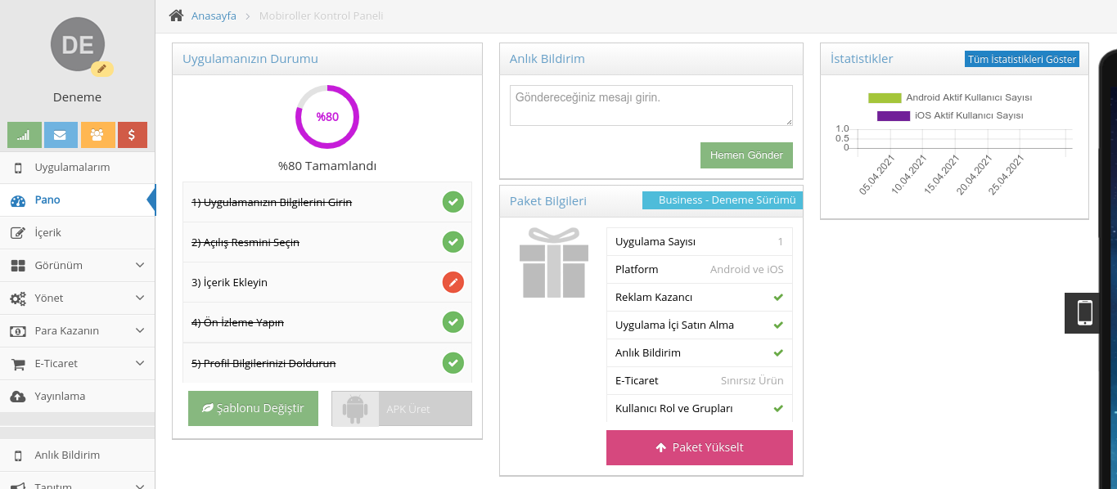Screen dimensions: 1117x489
Task: Click the orange users group icon
Action: click(x=97, y=135)
